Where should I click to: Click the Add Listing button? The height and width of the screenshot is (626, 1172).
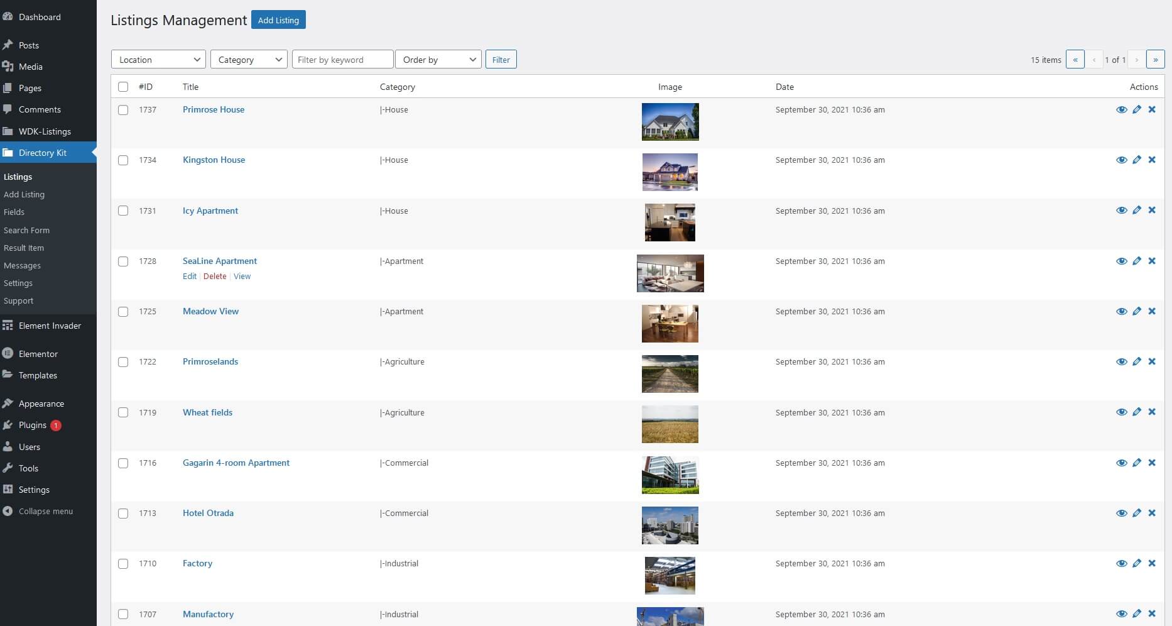coord(278,19)
